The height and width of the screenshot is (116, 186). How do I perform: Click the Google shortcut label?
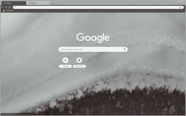coord(65,66)
